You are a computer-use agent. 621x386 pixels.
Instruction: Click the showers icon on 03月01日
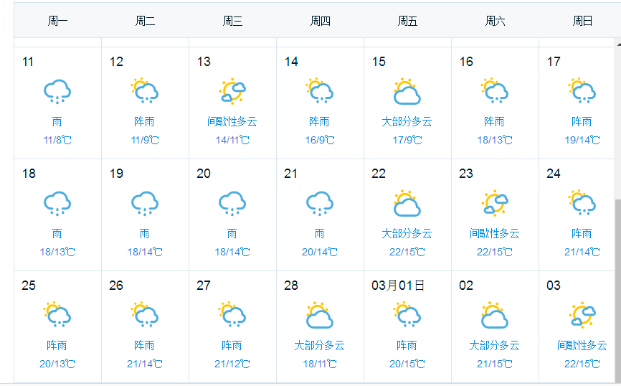tap(407, 315)
